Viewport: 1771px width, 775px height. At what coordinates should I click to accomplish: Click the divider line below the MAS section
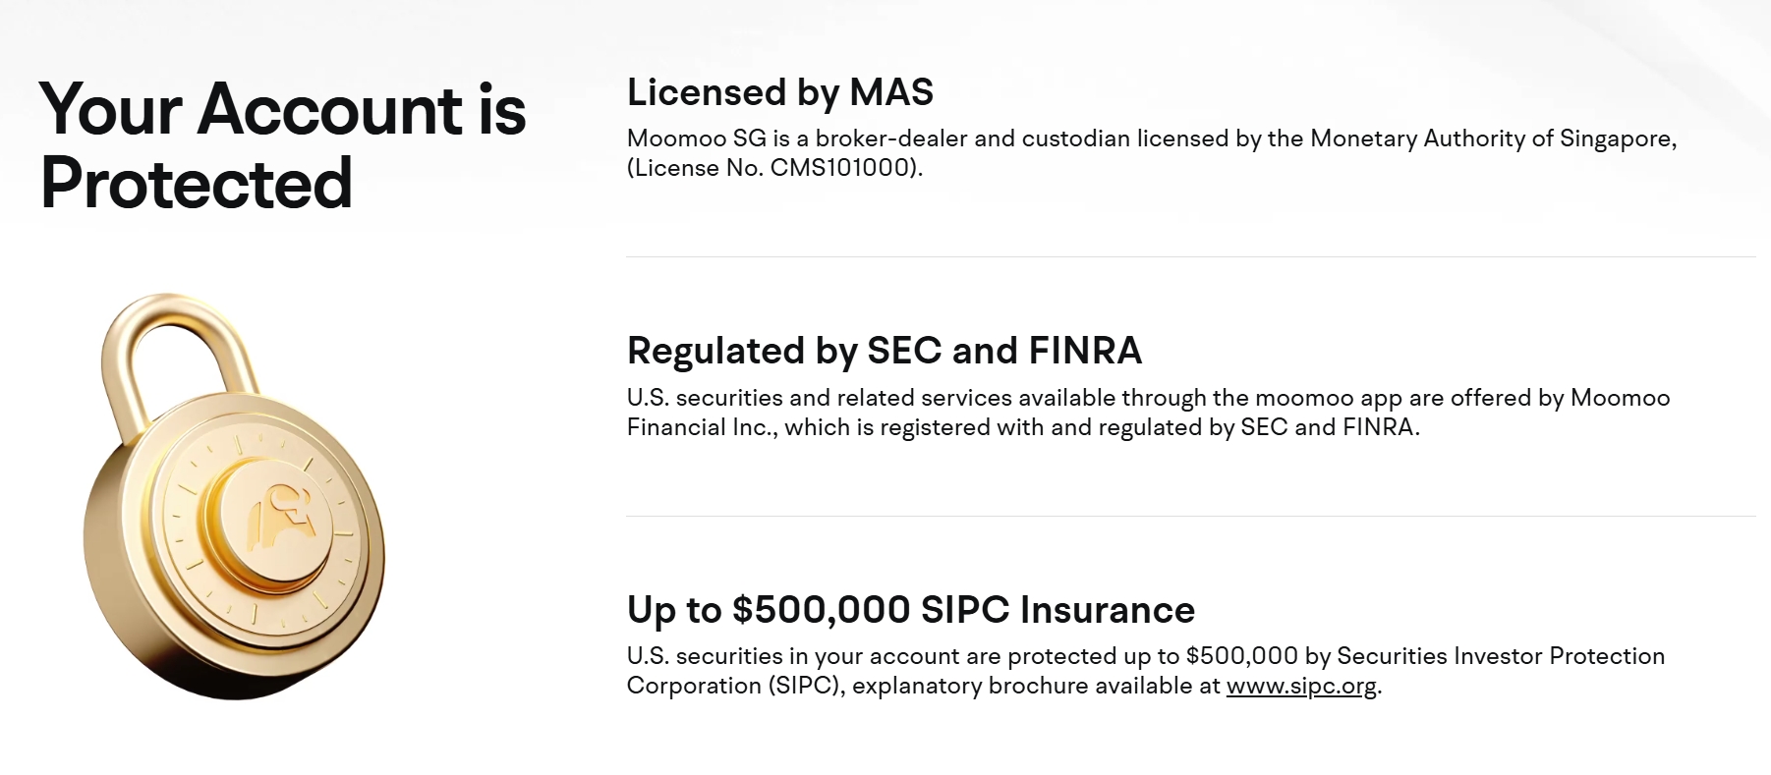pyautogui.click(x=1190, y=257)
